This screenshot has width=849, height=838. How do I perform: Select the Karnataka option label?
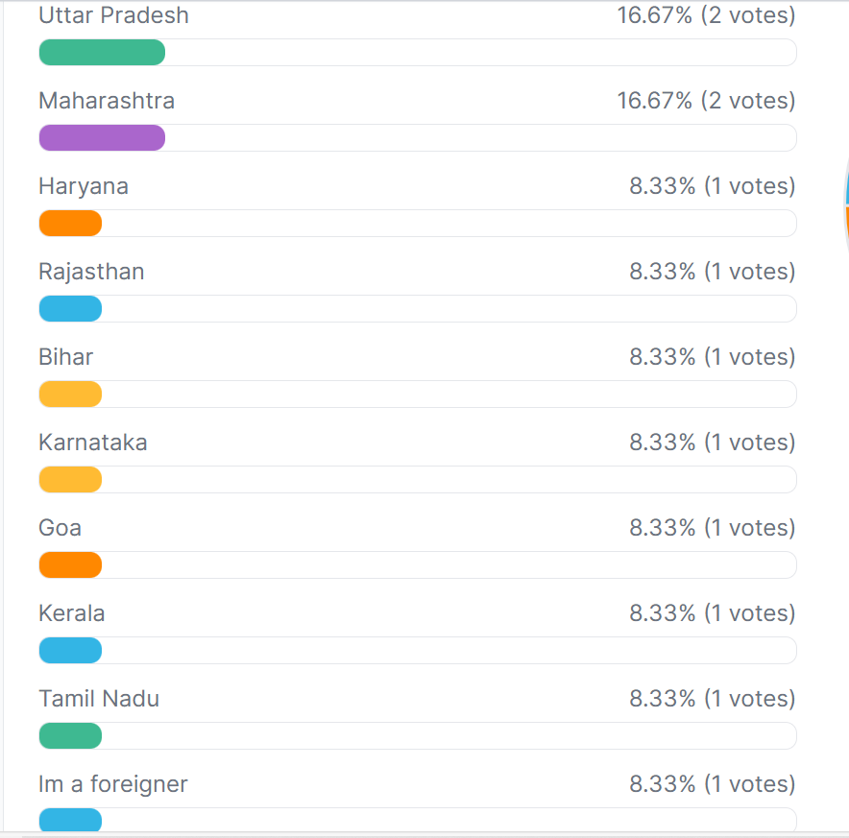point(93,443)
